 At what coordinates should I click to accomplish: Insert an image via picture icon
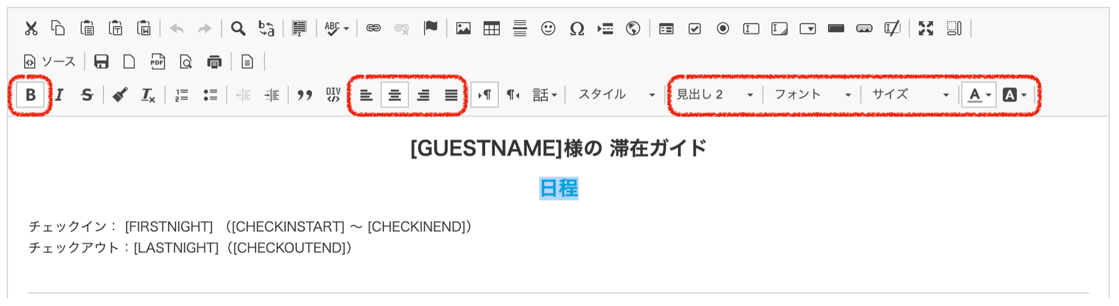pos(463,28)
